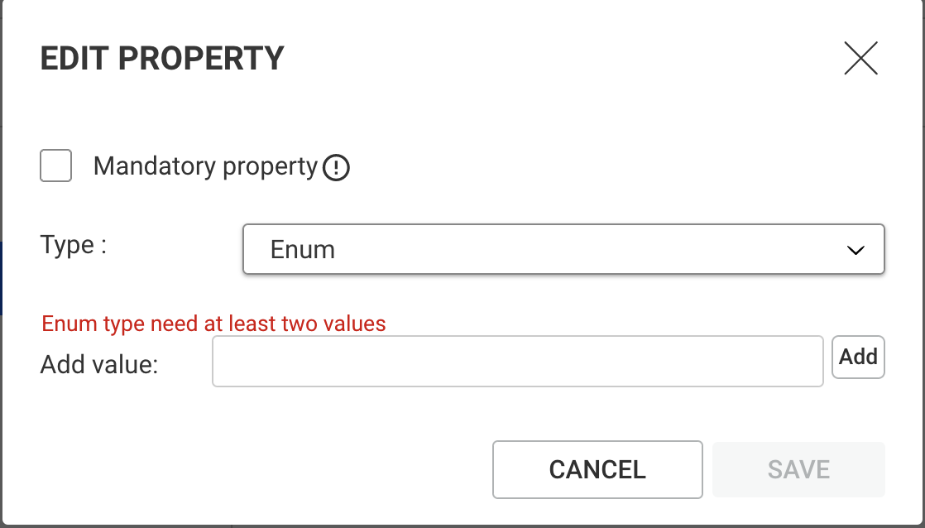Click the red Enum type error message
This screenshot has height=528, width=925.
[213, 324]
